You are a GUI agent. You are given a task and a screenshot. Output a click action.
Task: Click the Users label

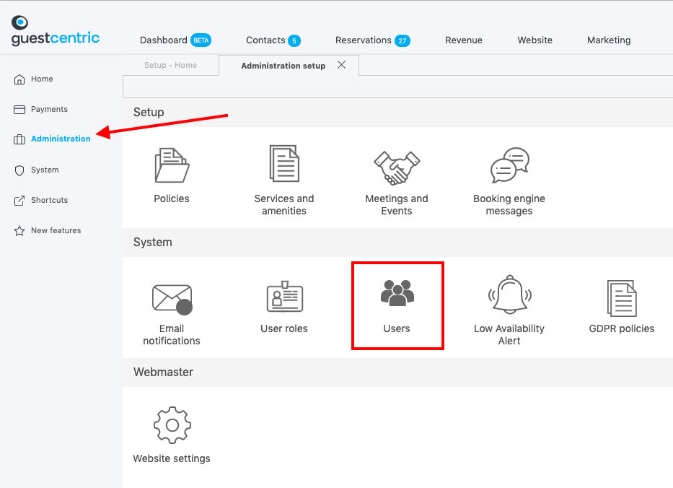pos(397,328)
